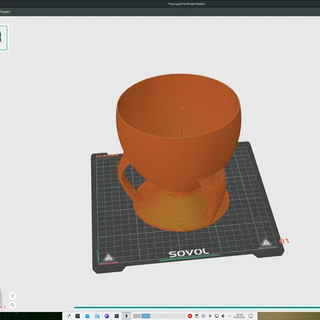The width and height of the screenshot is (320, 320).
Task: Click the blue taskbar task entry
Action: tap(146, 316)
